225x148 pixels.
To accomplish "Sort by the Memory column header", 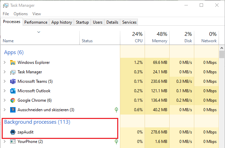I will (x=157, y=38).
